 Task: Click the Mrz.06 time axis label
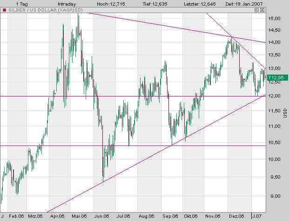tap(35, 216)
